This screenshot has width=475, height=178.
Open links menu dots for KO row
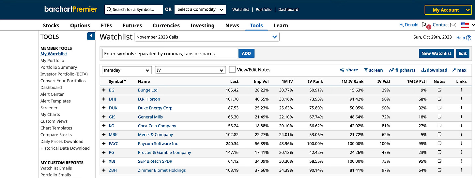[461, 125]
